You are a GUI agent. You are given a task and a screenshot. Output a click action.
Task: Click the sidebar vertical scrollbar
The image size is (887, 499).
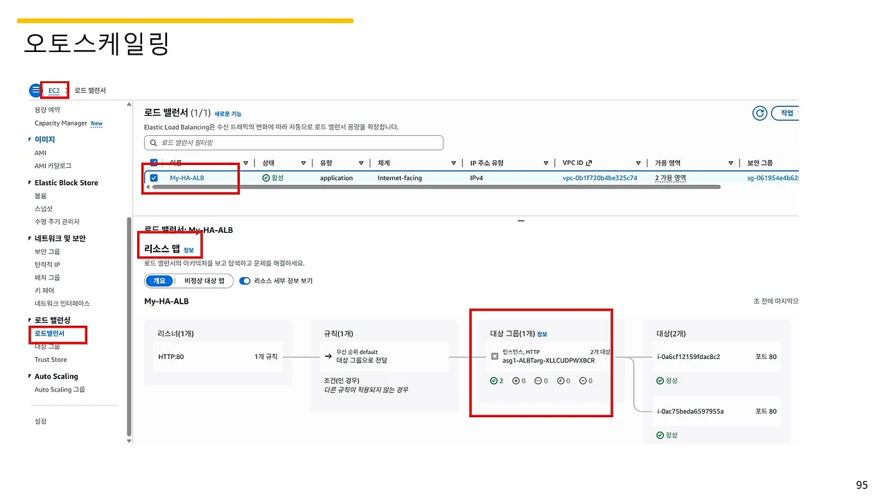pos(129,326)
